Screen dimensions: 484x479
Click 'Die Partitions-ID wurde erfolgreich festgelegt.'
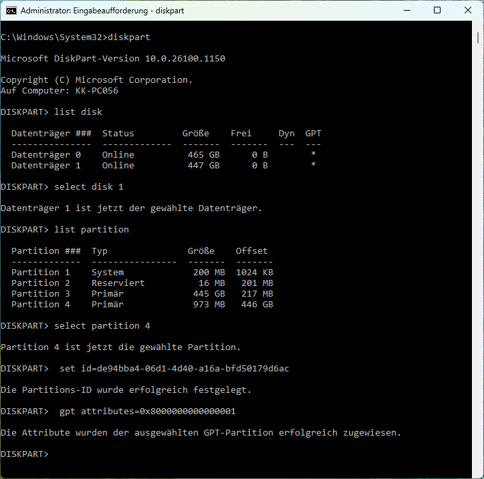point(126,390)
